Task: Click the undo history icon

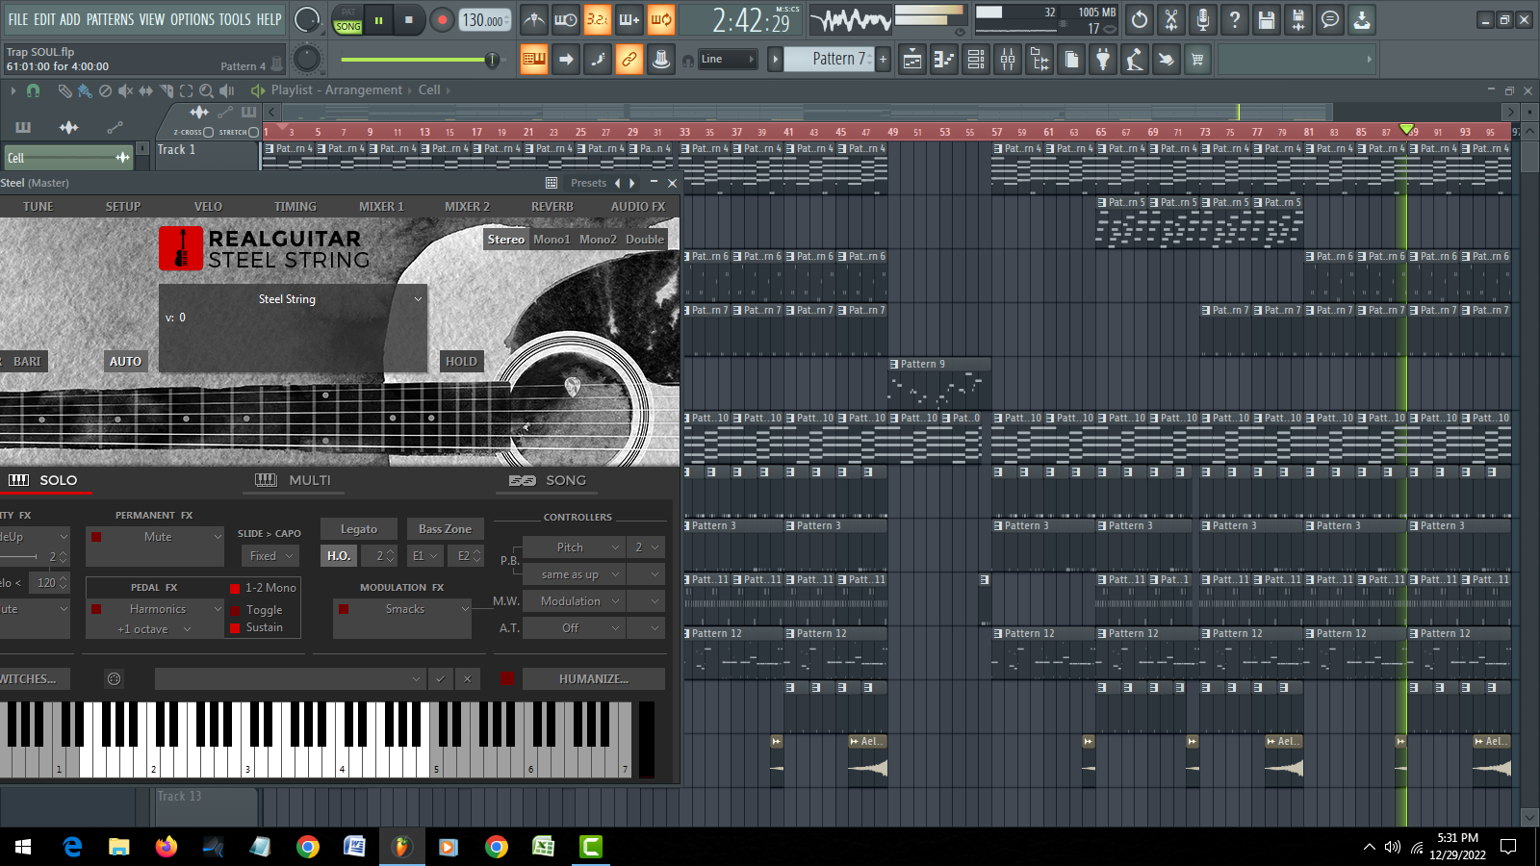Action: (1140, 19)
